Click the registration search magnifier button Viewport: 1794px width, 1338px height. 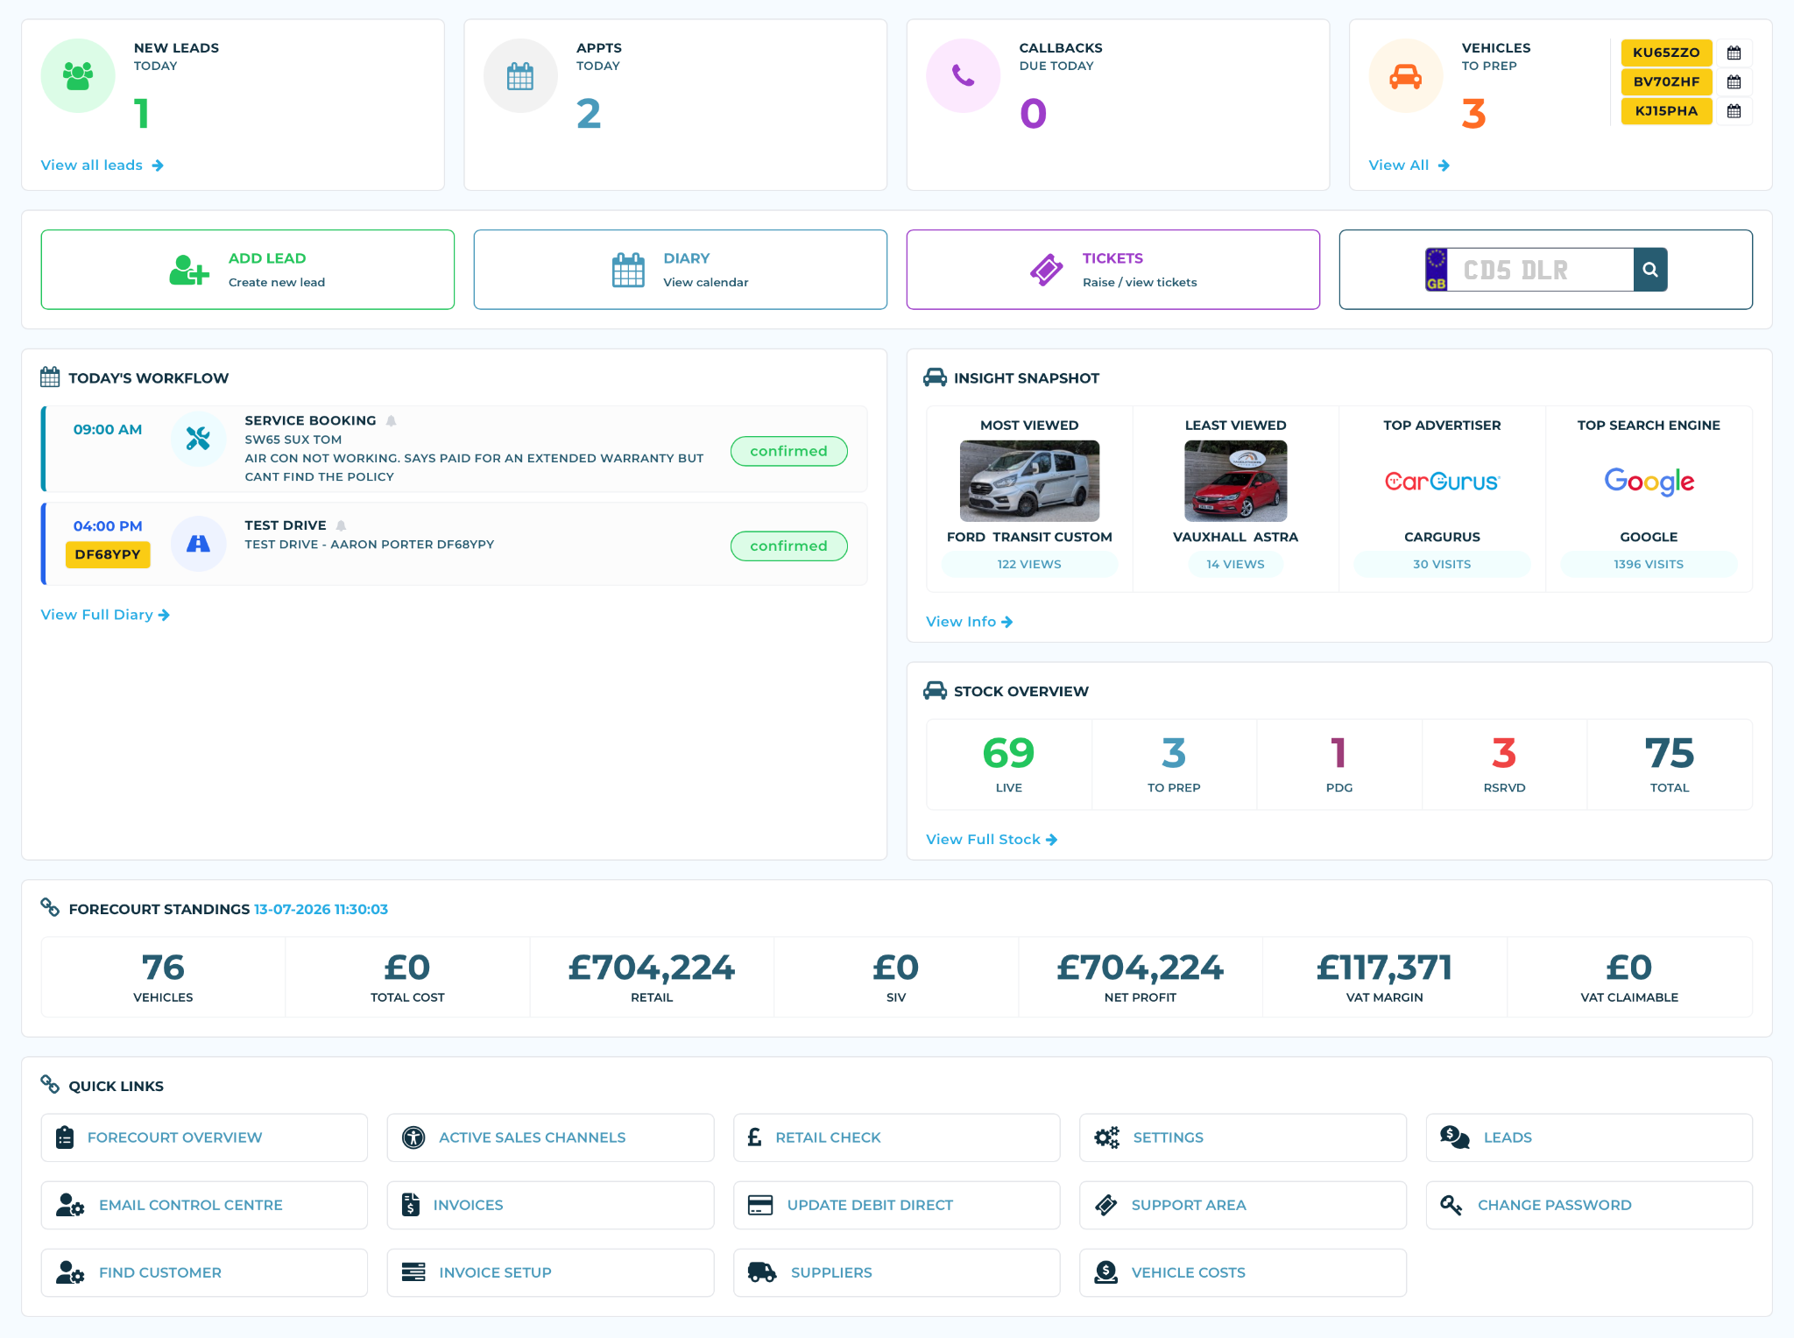1650,270
